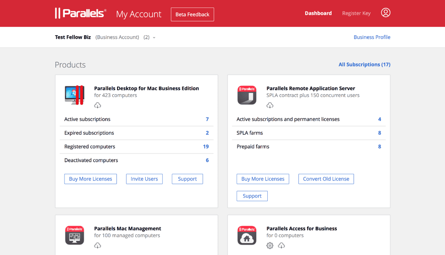Click the Invite Users button
Image resolution: width=445 pixels, height=255 pixels.
click(144, 179)
